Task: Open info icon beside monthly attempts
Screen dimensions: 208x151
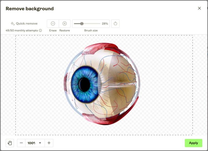Action: pos(40,31)
